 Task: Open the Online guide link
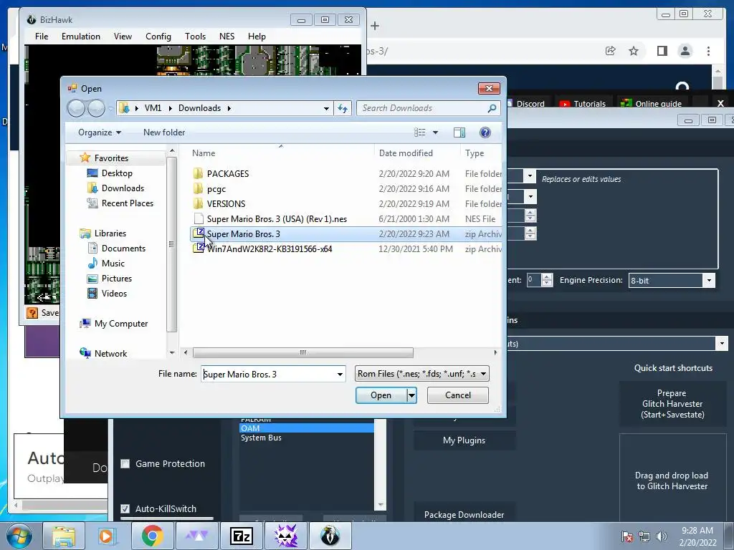pos(652,104)
